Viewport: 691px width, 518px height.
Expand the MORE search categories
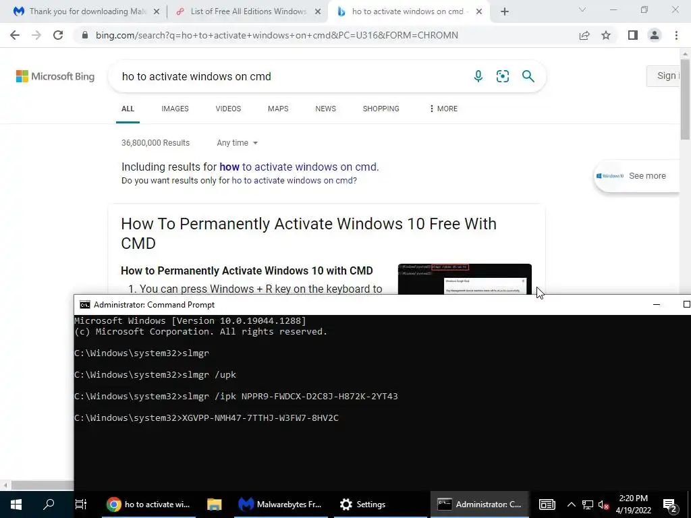coord(443,109)
